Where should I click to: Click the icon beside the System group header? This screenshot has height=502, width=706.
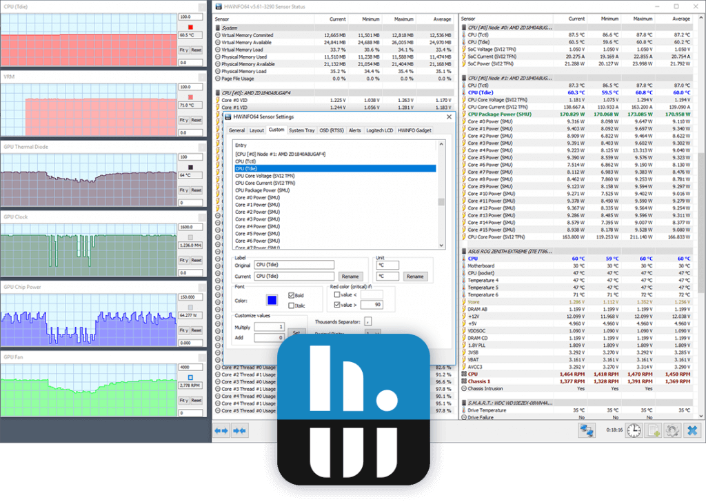tap(218, 28)
